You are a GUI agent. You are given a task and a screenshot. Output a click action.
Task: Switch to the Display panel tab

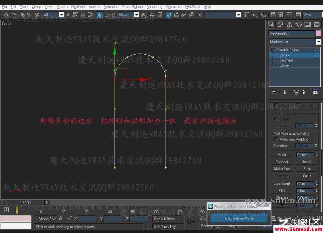click(x=308, y=25)
